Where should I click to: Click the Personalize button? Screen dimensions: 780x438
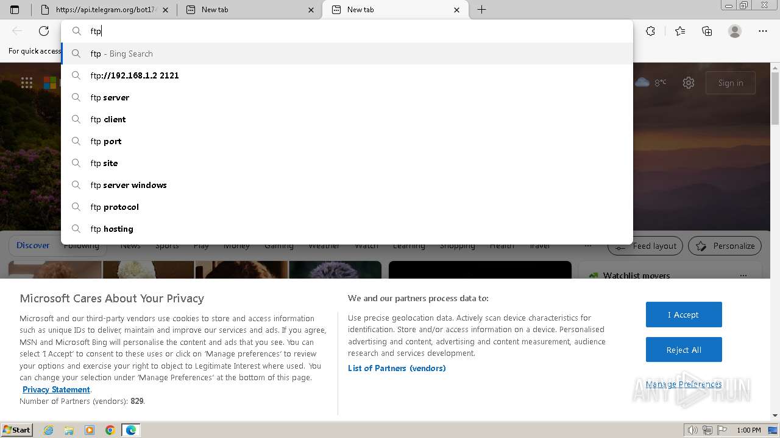[725, 246]
